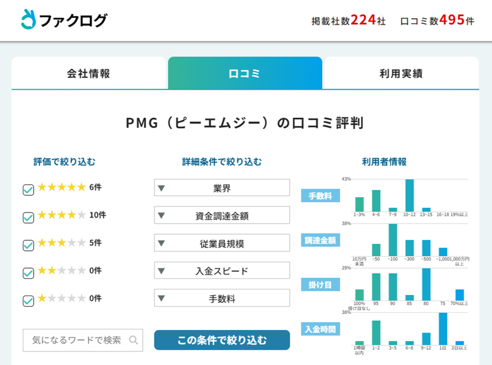Switch to the 会社情報 tab

(89, 74)
